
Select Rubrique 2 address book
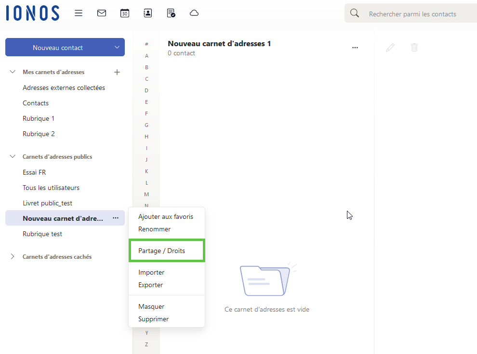point(39,134)
